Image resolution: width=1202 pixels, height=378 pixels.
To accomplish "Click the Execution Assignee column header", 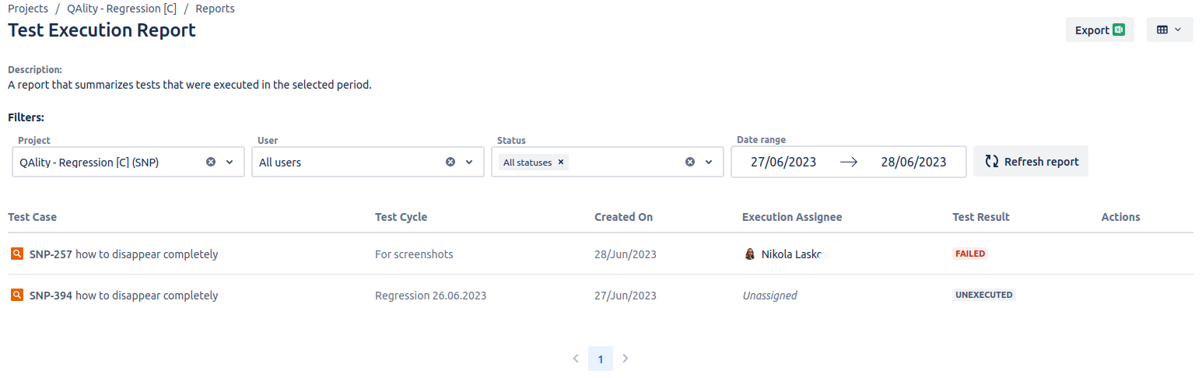I will pyautogui.click(x=792, y=217).
